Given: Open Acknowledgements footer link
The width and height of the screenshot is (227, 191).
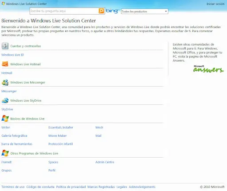Looking at the screenshot, I should pyautogui.click(x=142, y=187).
